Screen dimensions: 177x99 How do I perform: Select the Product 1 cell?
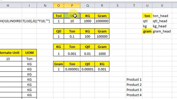coord(134,79)
